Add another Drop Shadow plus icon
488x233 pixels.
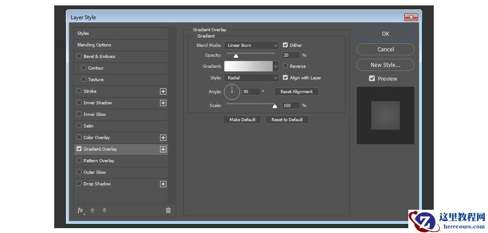[x=163, y=184]
